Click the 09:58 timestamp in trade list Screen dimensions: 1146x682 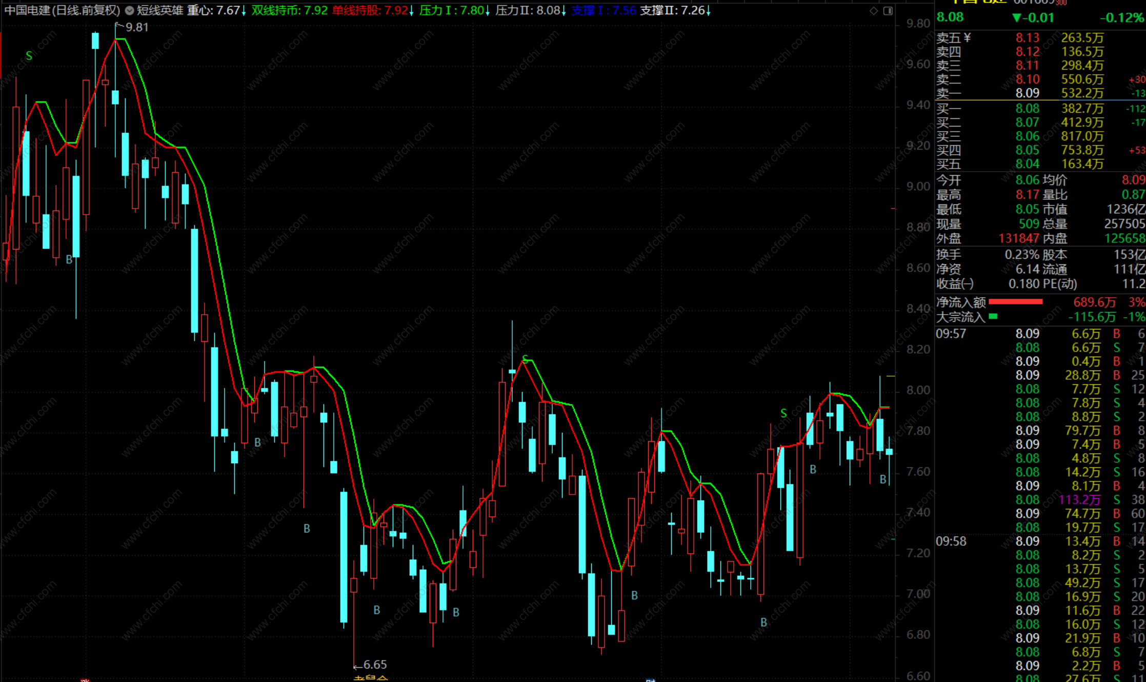click(x=951, y=542)
